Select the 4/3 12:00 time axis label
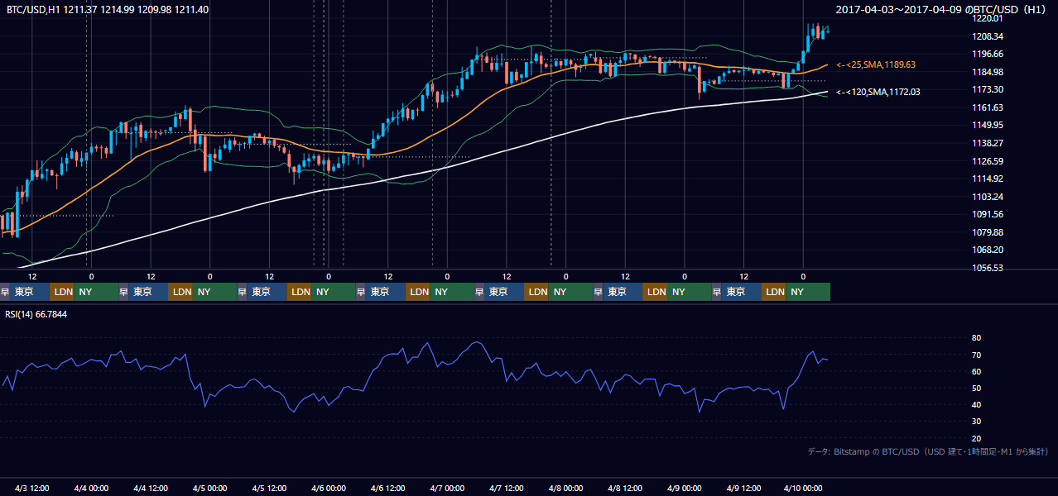The image size is (1058, 496). click(32, 488)
